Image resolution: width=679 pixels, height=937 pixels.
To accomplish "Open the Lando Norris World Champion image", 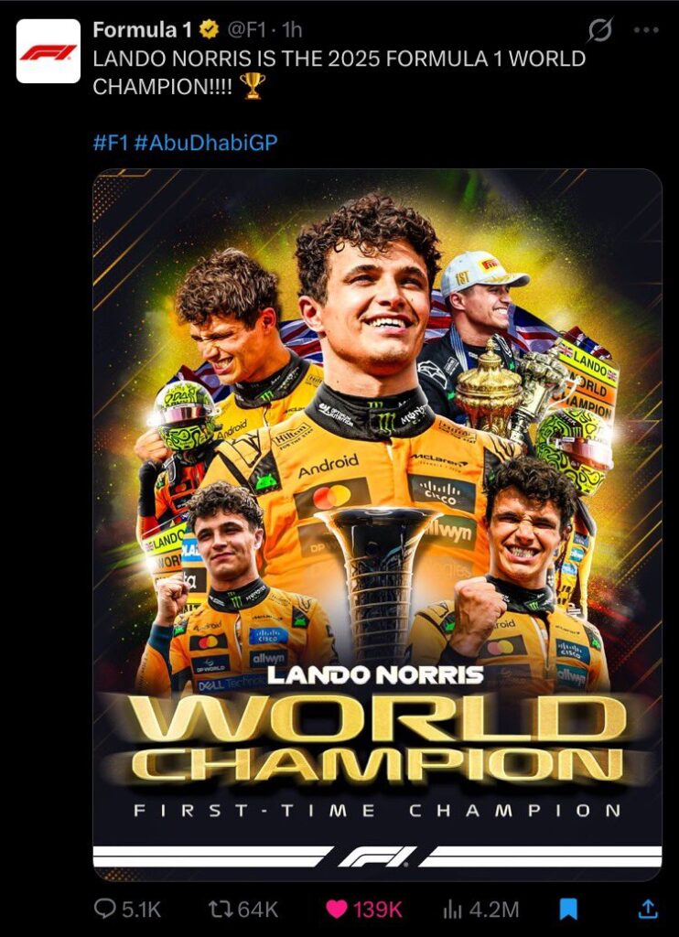I will (x=377, y=524).
